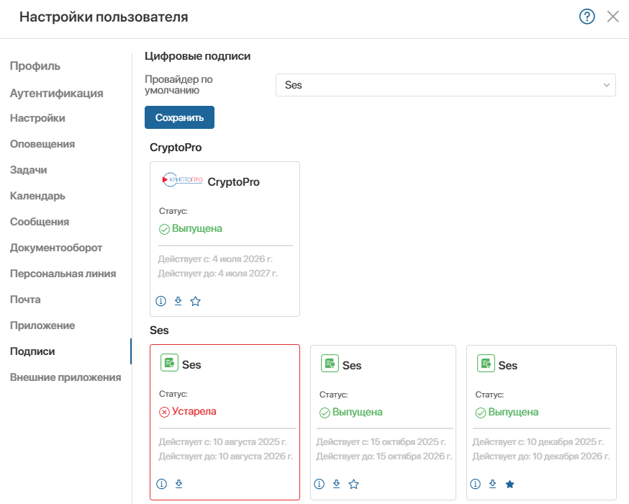629x504 pixels.
Task: Star the Ses signature valid from 15 октября
Action: click(353, 485)
